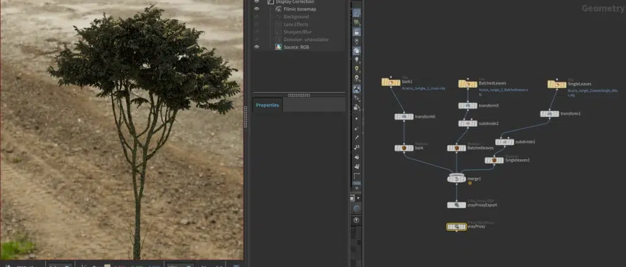Select the Sharpen/Blur layer row
The height and width of the screenshot is (267, 626).
tap(298, 32)
